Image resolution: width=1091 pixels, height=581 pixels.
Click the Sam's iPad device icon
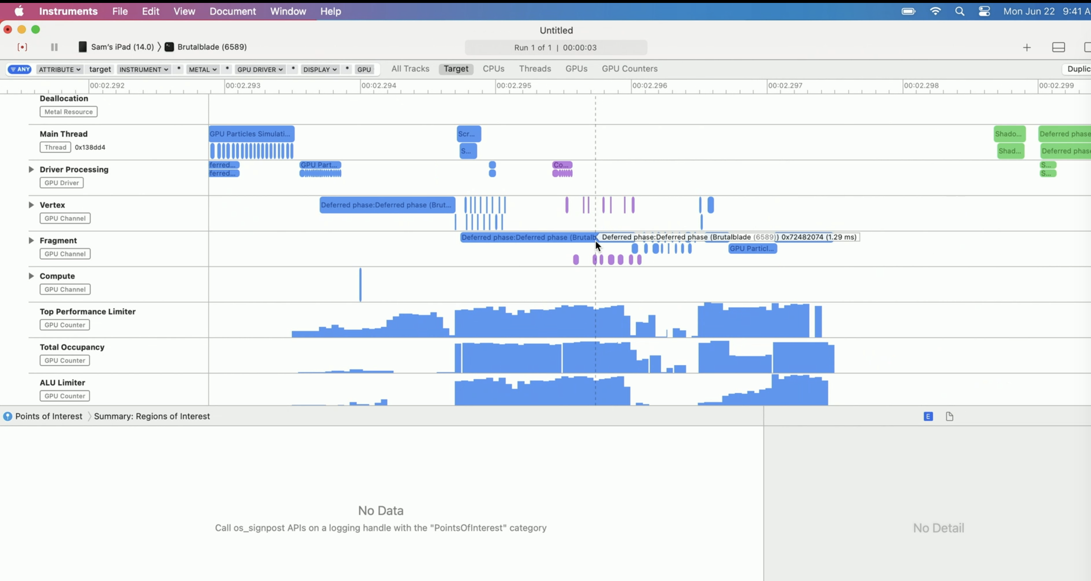83,47
